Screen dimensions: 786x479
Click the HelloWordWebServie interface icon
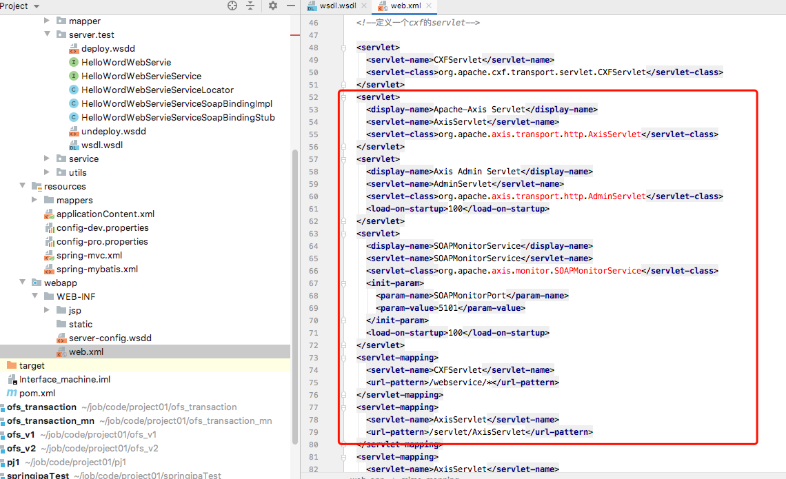(74, 62)
